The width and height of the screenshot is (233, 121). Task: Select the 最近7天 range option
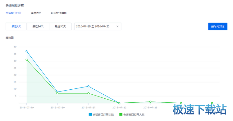16,26
